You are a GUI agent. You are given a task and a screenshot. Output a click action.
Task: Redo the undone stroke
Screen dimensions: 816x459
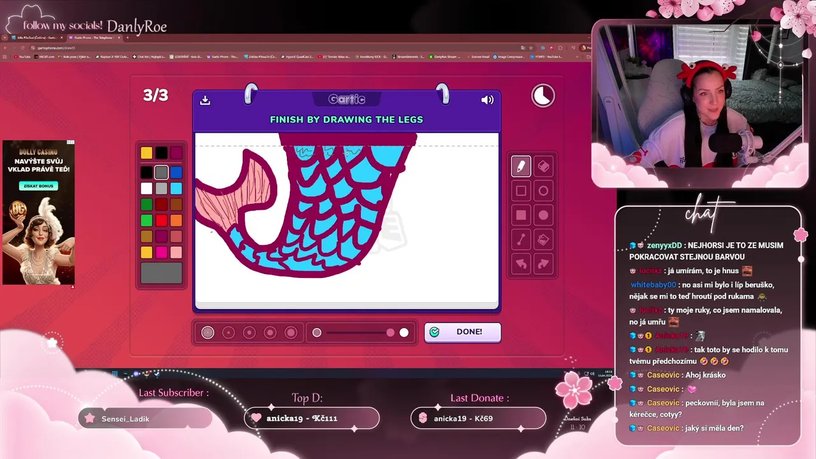tap(543, 263)
